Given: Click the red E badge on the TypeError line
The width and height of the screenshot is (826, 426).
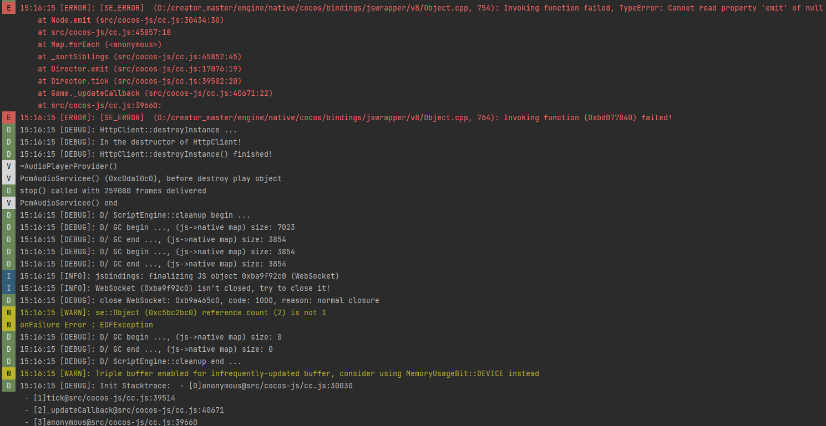Looking at the screenshot, I should 8,8.
